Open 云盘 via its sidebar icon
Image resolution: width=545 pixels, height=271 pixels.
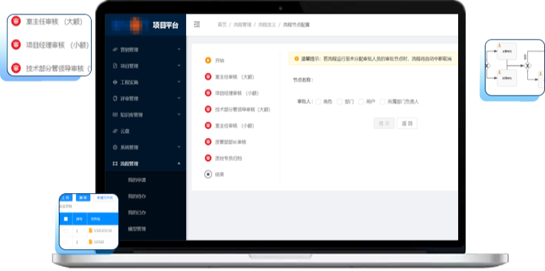(x=115, y=131)
